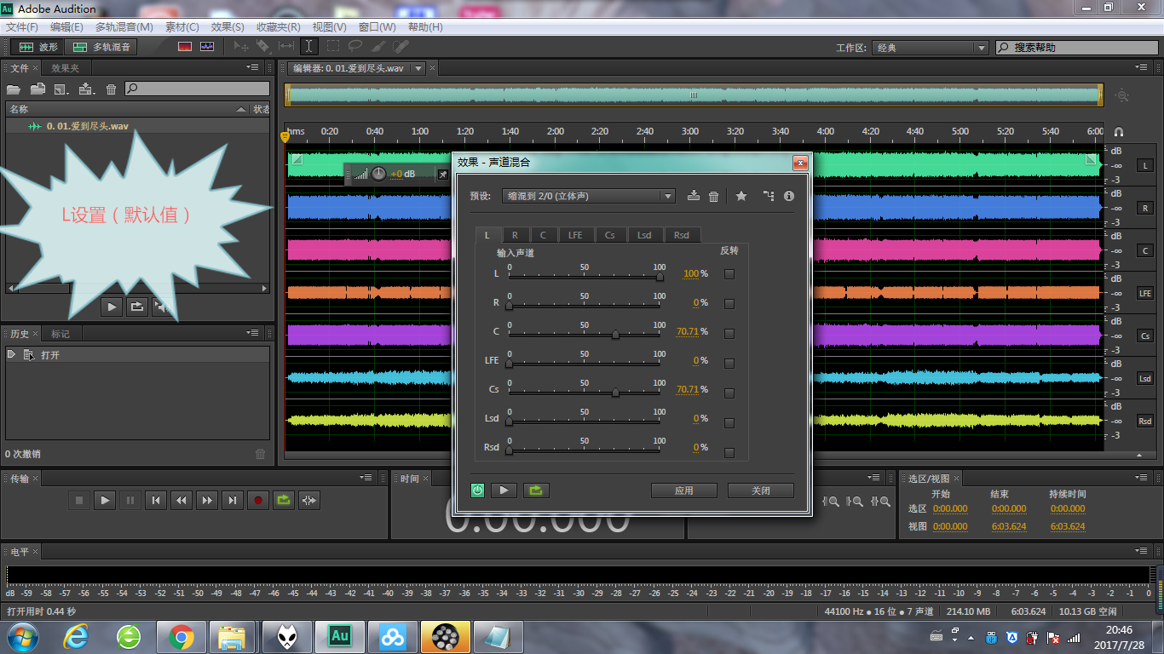
Task: Open the 多轨混音(M) menu
Action: 124,27
